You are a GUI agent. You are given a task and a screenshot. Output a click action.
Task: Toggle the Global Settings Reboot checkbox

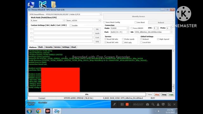(x=141, y=39)
